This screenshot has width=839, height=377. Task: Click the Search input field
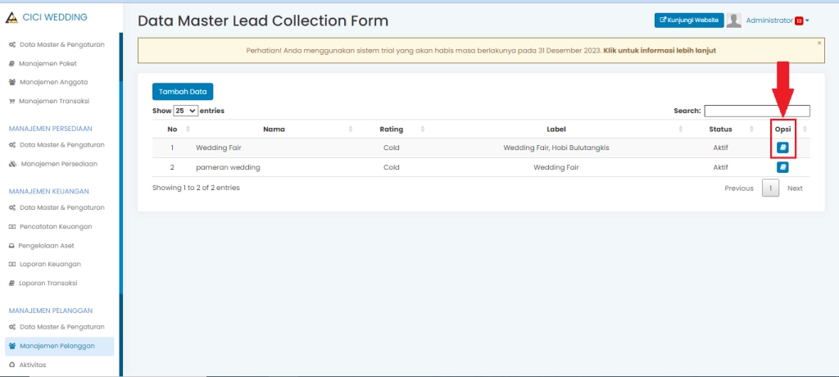[x=756, y=111]
